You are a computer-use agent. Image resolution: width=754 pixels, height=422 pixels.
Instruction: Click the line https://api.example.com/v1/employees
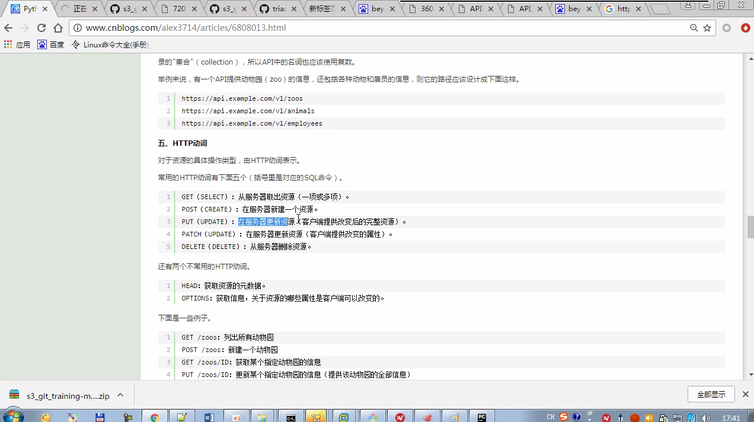(252, 123)
